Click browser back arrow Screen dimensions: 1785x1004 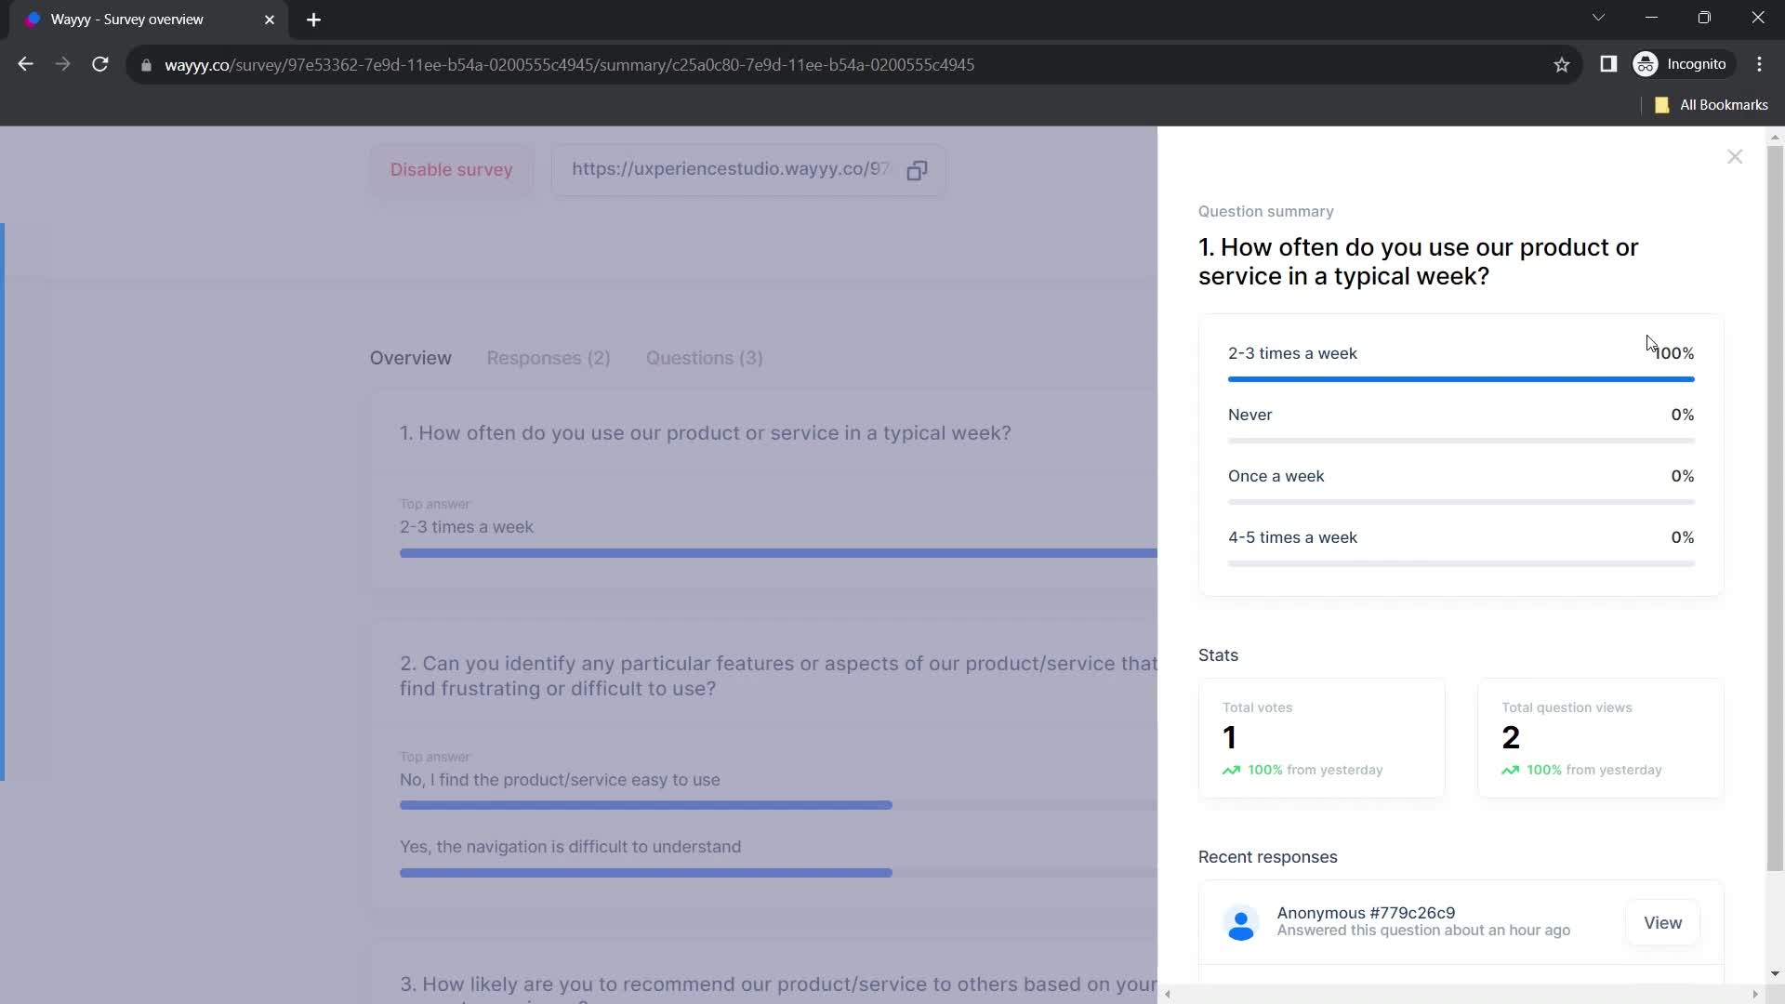click(25, 64)
